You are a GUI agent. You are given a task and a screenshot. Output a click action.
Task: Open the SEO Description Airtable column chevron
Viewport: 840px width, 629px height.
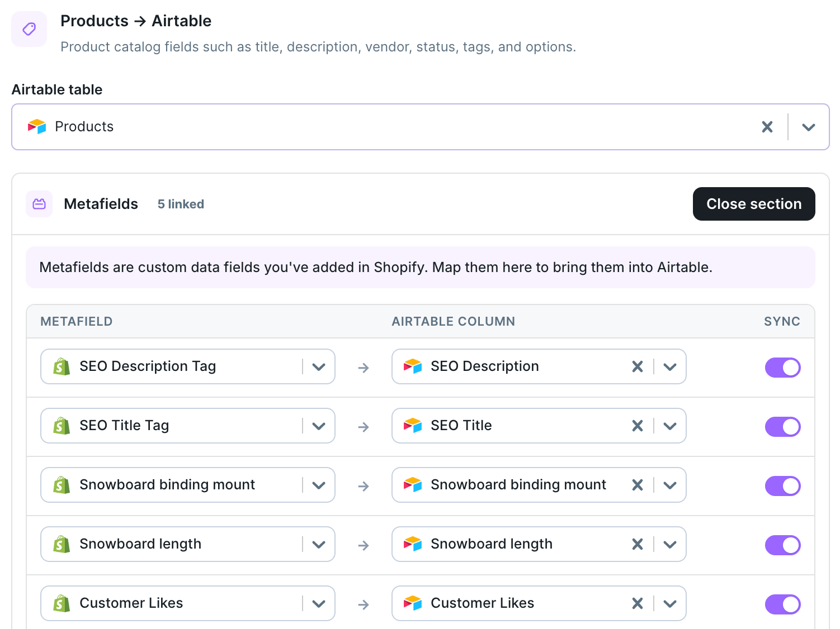click(x=670, y=367)
